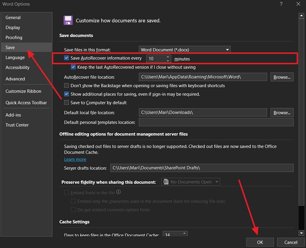The height and width of the screenshot is (248, 306).
Task: Expand the No Documents Open dropdown
Action: [x=217, y=182]
